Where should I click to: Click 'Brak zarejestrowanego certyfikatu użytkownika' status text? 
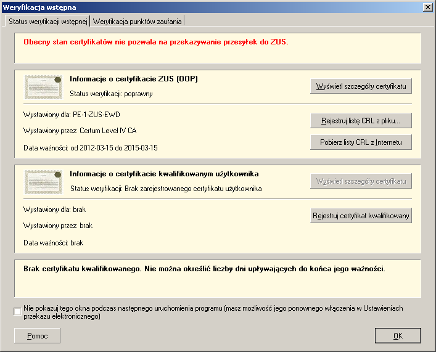click(193, 189)
